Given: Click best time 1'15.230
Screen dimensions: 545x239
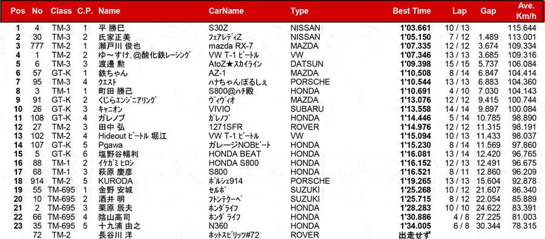Looking at the screenshot, I should click(415, 145).
